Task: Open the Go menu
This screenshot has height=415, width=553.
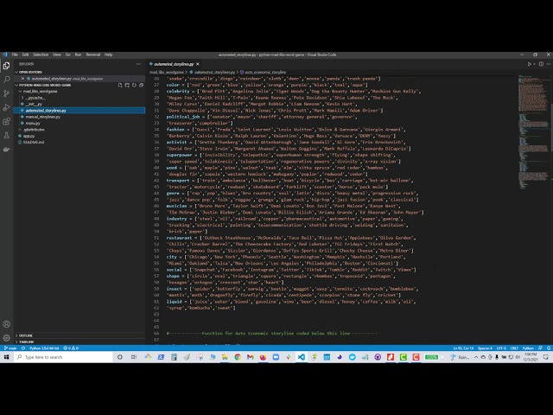Action: pos(68,54)
